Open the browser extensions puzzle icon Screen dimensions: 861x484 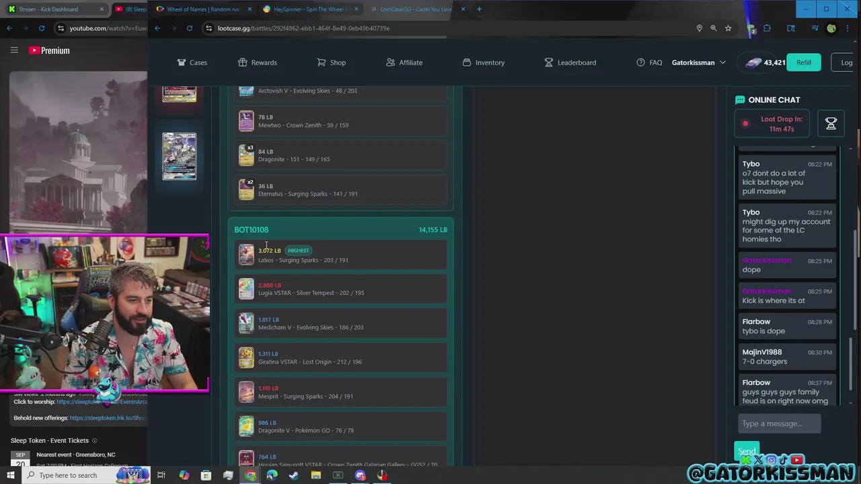pos(767,28)
